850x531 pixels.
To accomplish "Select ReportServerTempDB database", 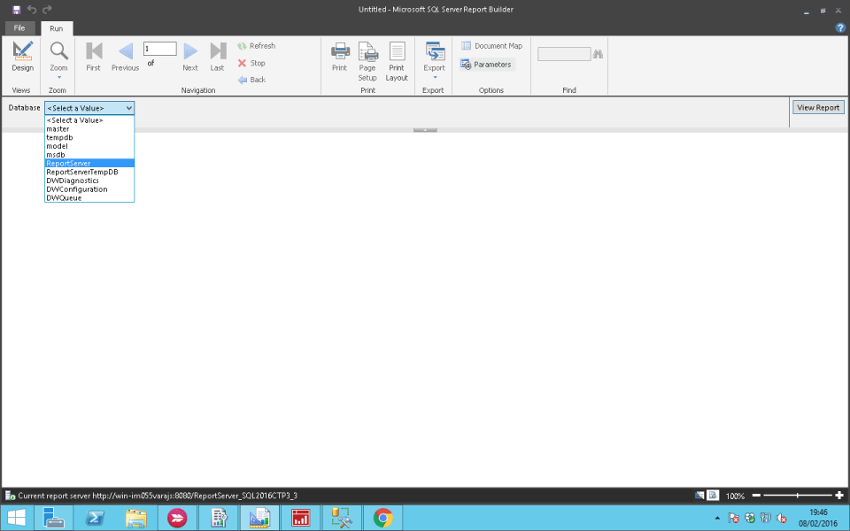I will pos(89,172).
